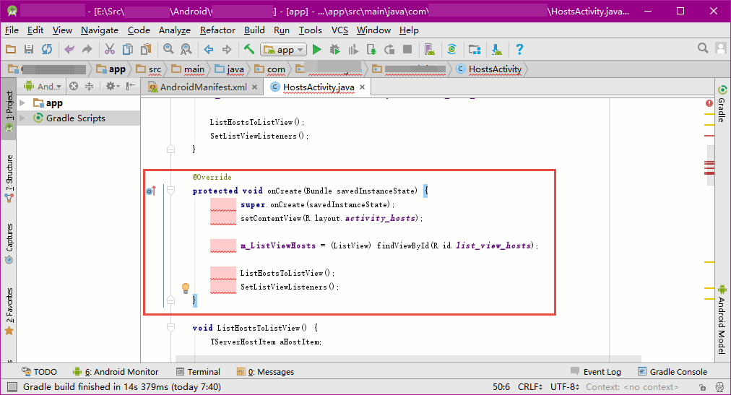Click the Synchronize icon in the toolbar
Viewport: 731px width, 395px height.
click(47, 49)
